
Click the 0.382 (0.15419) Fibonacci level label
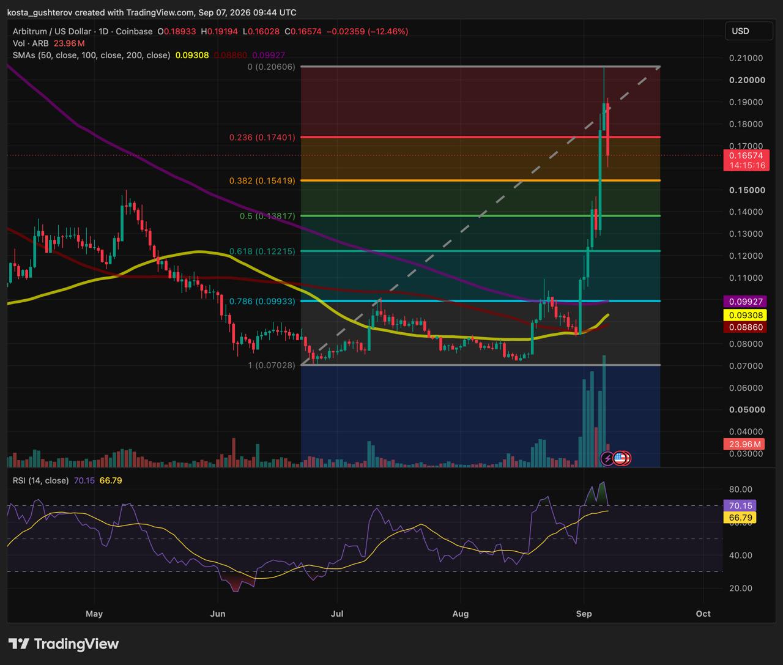click(262, 181)
